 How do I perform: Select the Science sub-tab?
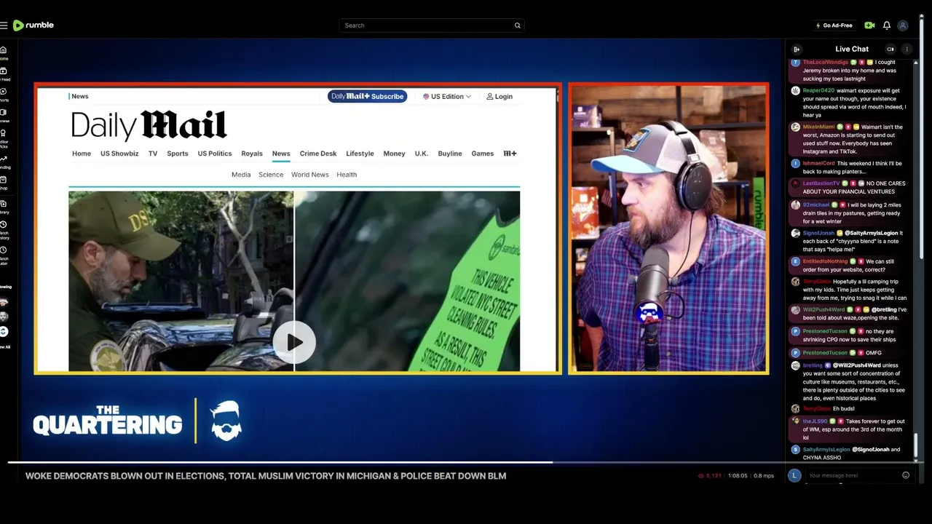[271, 175]
